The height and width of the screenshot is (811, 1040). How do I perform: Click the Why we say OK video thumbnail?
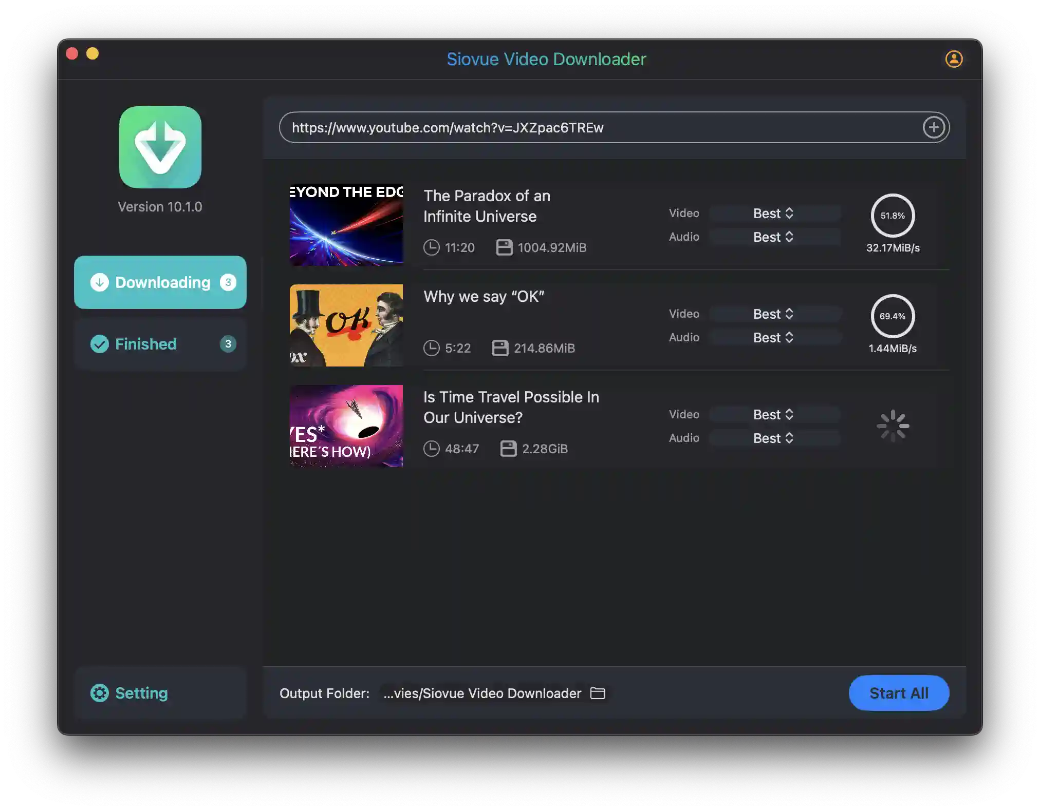tap(346, 324)
